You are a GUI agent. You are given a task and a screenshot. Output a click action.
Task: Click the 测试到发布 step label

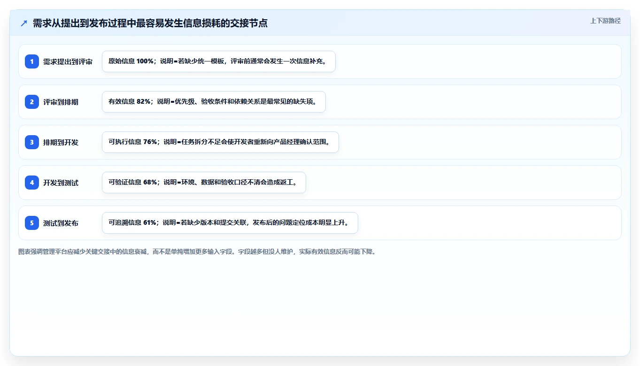(61, 223)
